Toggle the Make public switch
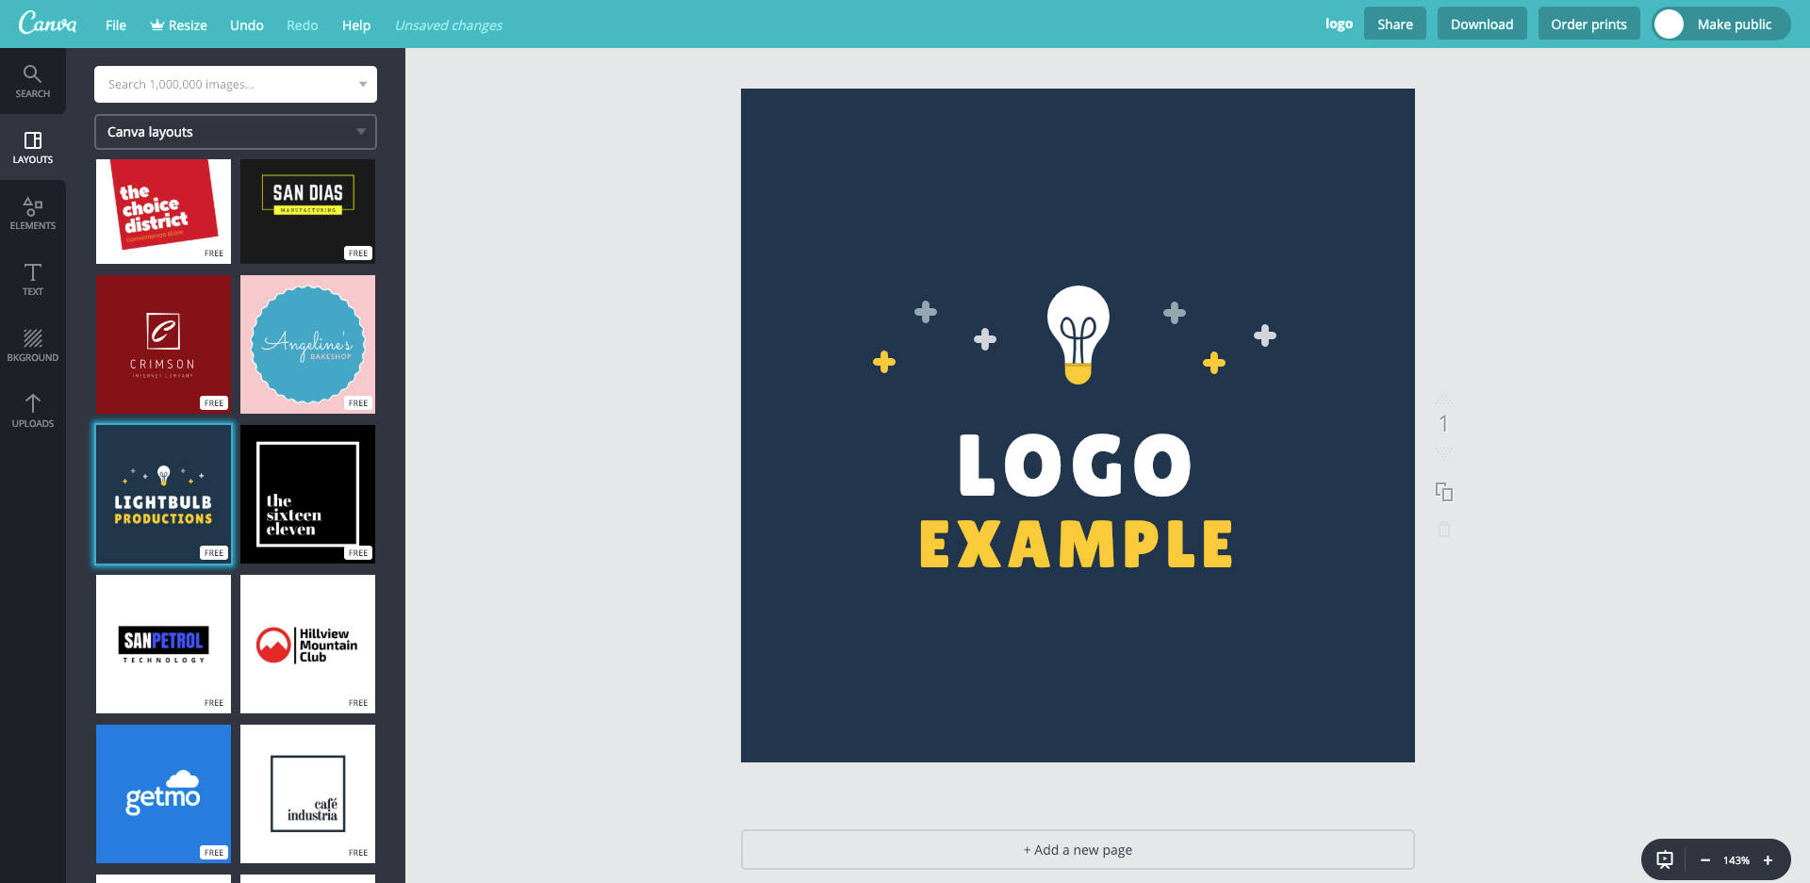 tap(1670, 25)
